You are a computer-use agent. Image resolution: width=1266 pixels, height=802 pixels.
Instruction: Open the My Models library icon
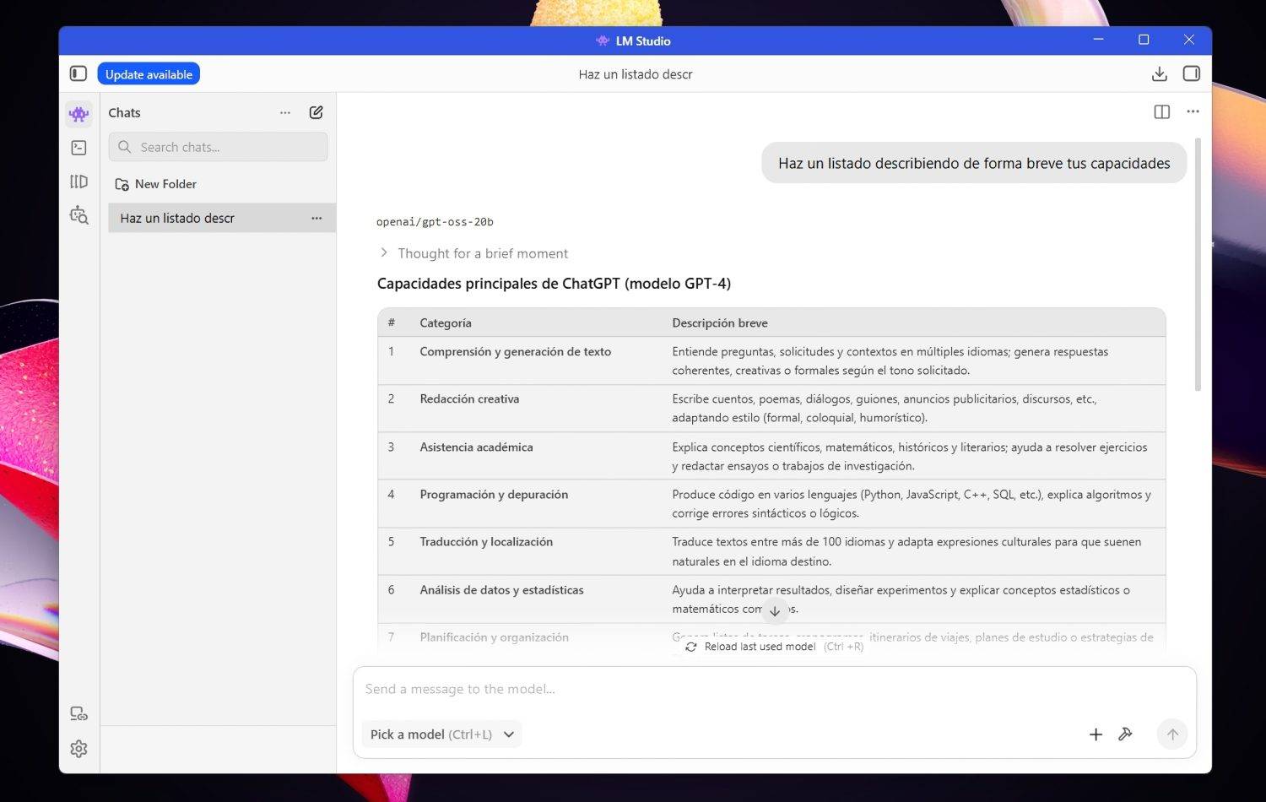click(x=79, y=182)
